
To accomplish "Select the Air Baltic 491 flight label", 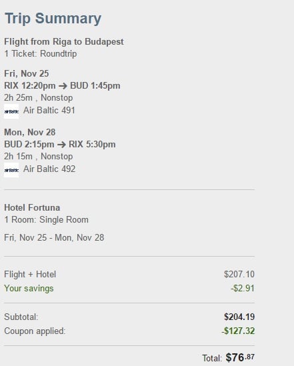I will pos(49,111).
